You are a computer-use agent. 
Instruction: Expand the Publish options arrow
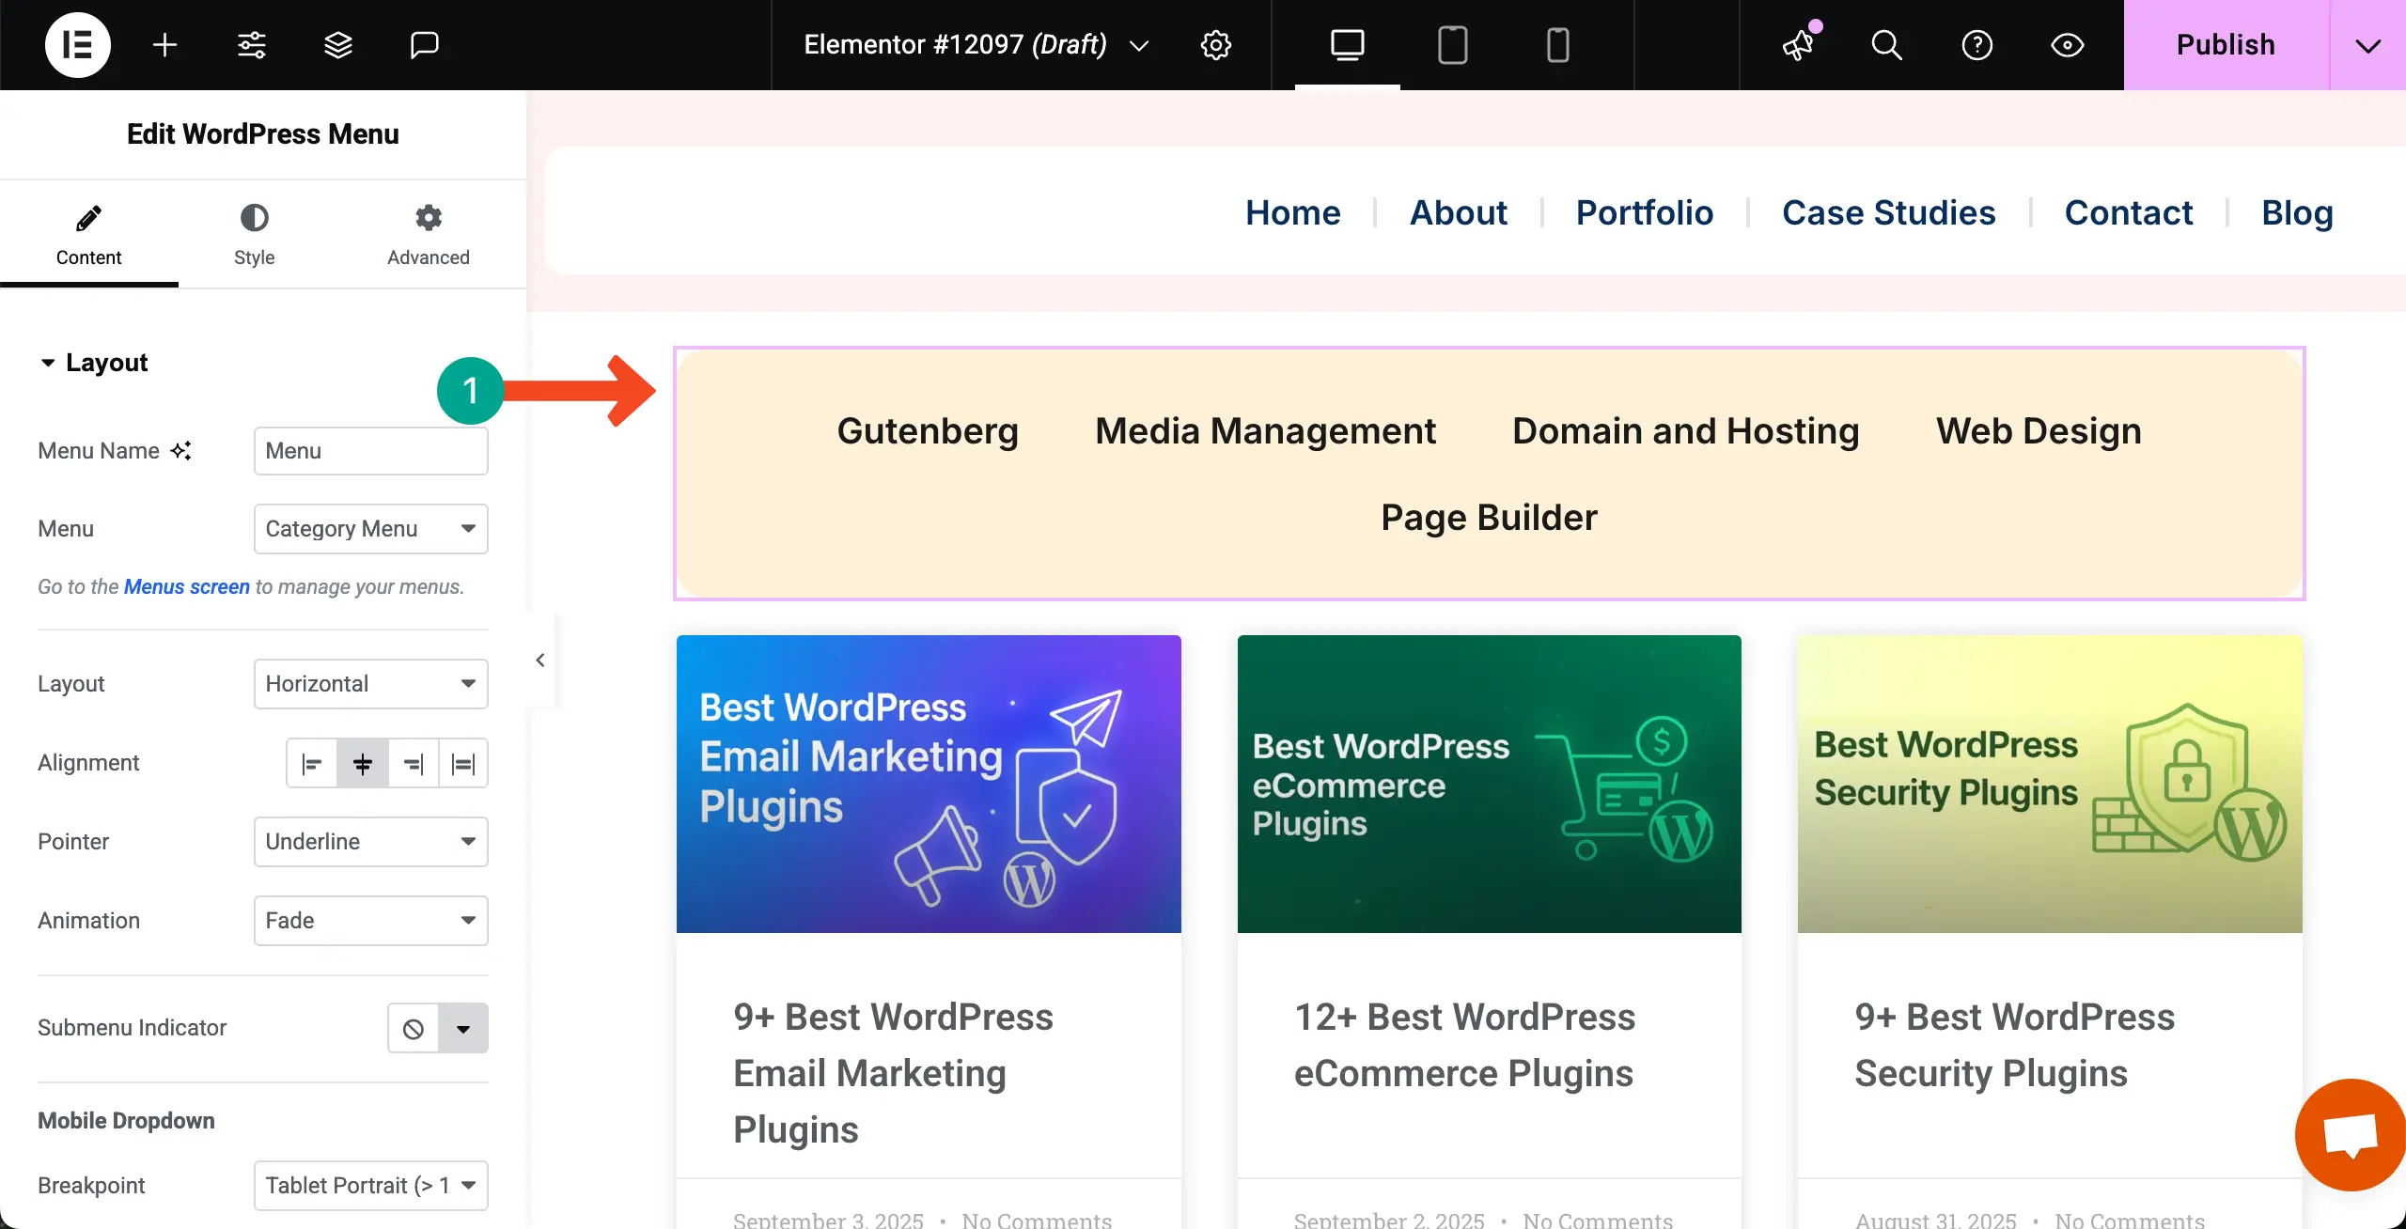pos(2368,45)
